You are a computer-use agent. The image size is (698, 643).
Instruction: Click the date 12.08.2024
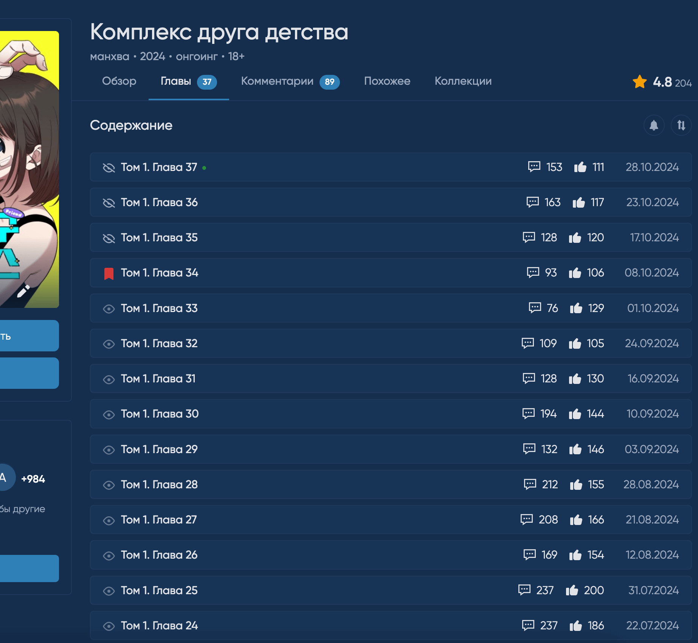(652, 555)
